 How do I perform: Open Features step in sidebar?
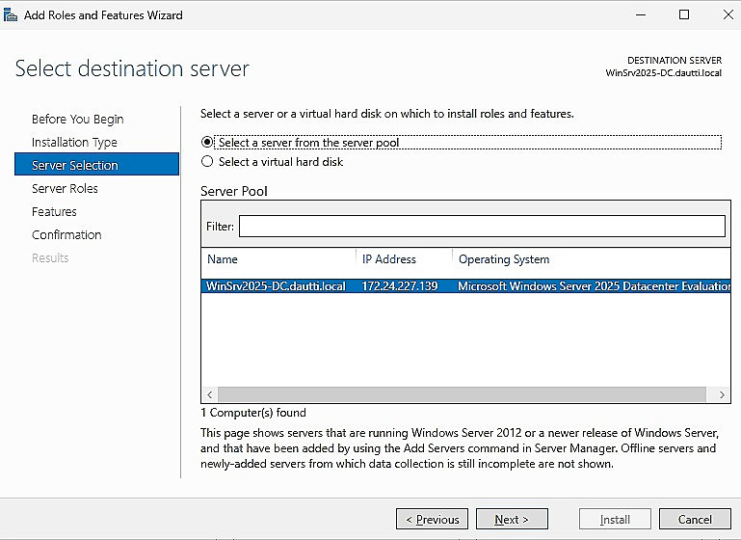coord(54,212)
